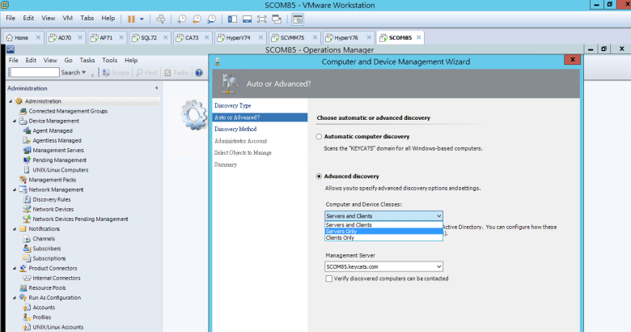Open the Management Server dropdown

438,266
